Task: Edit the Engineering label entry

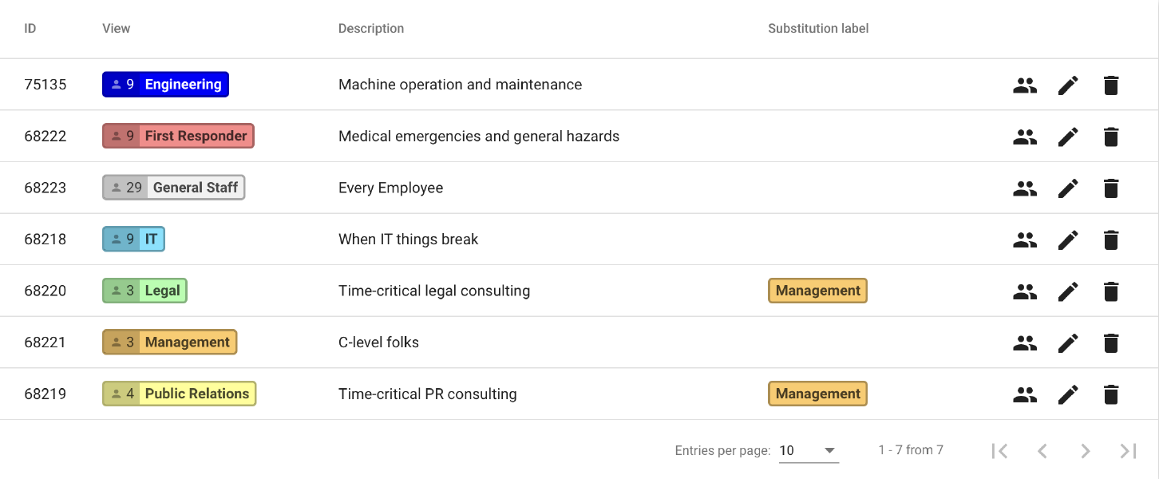Action: [x=1068, y=85]
